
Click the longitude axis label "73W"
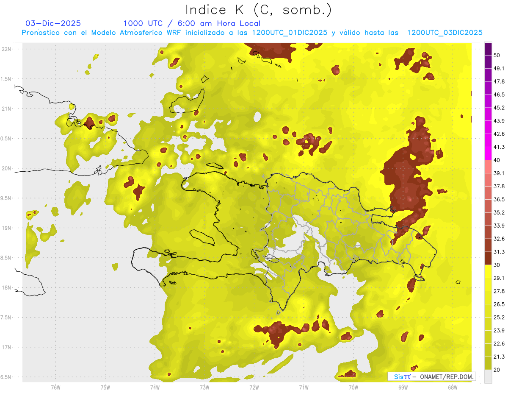204,387
